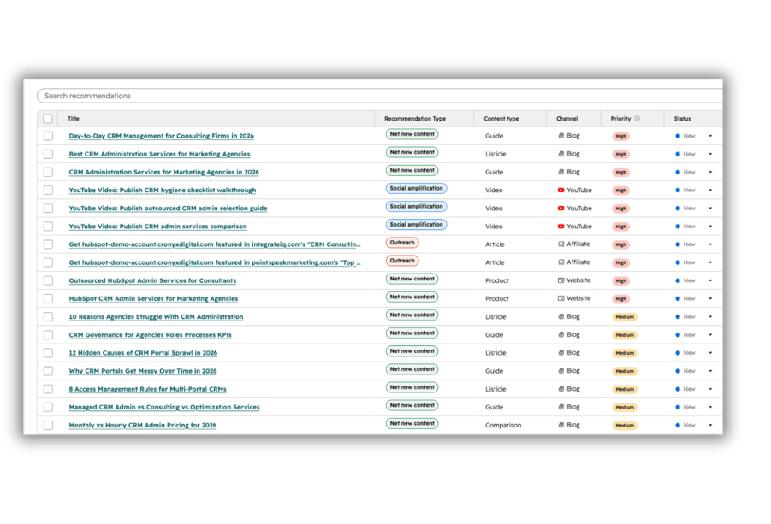
Task: Open CRM Governance for Agencies Roles Processes KPIs link
Action: 150,335
